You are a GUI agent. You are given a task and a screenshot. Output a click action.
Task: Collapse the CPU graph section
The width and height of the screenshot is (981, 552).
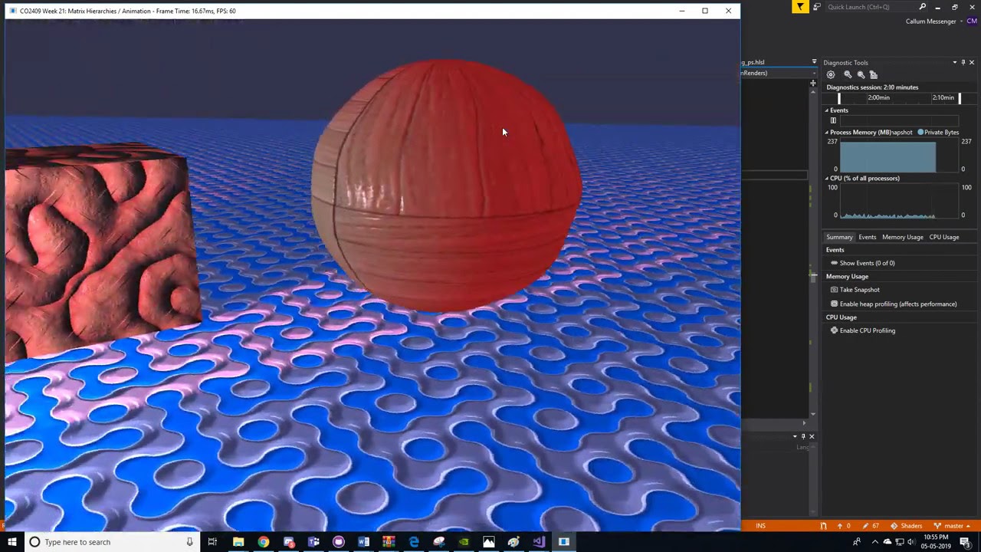[827, 179]
